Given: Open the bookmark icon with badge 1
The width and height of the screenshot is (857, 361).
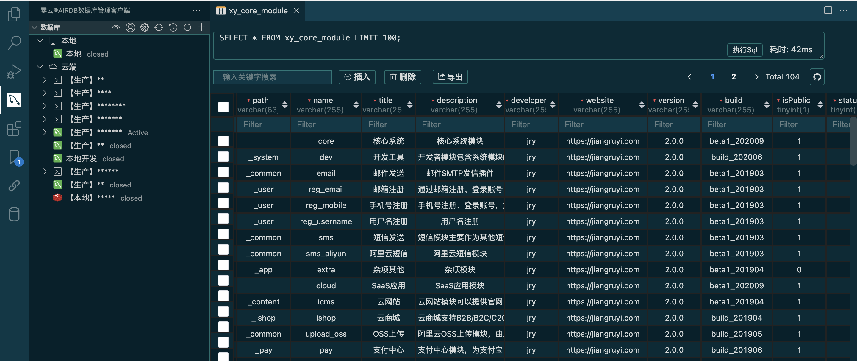Looking at the screenshot, I should click(x=15, y=157).
